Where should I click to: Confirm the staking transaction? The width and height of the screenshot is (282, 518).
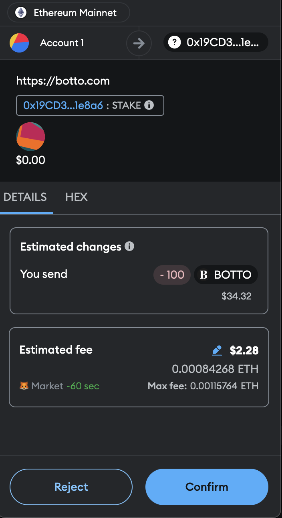(x=207, y=487)
